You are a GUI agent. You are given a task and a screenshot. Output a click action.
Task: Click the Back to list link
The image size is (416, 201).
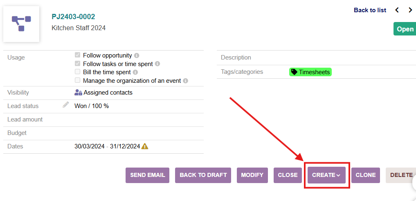pyautogui.click(x=370, y=10)
